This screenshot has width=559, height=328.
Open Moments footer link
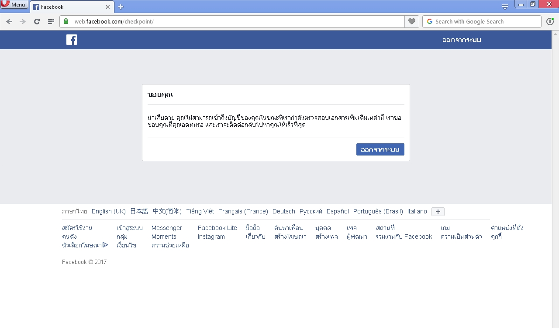[x=164, y=237]
